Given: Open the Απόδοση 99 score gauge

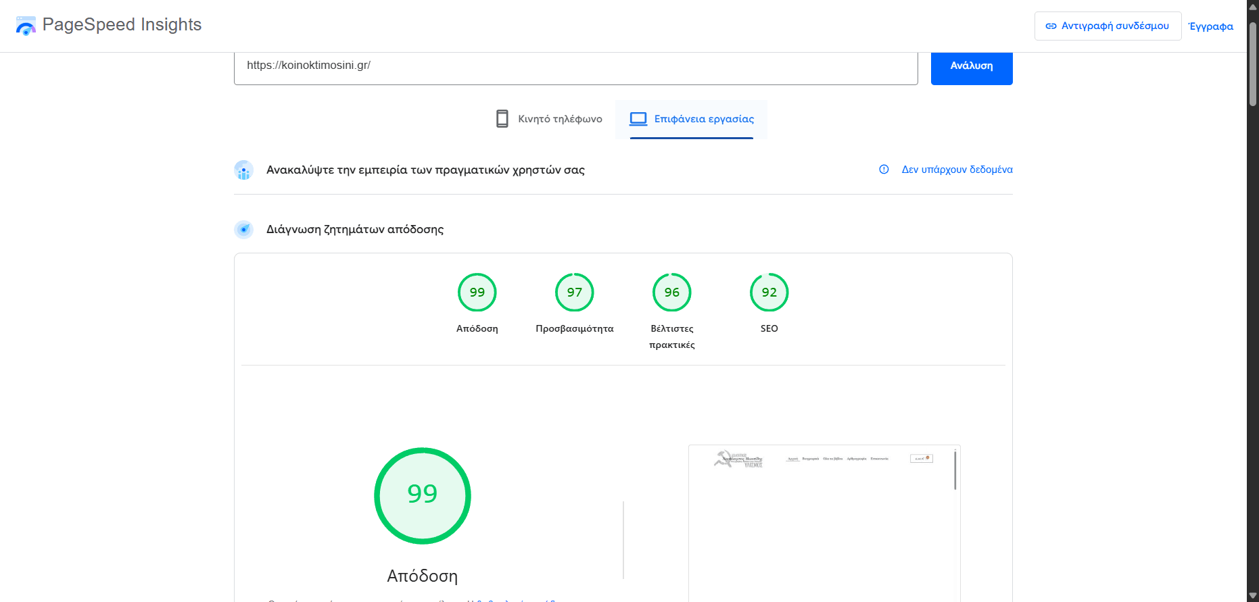Looking at the screenshot, I should coord(477,293).
